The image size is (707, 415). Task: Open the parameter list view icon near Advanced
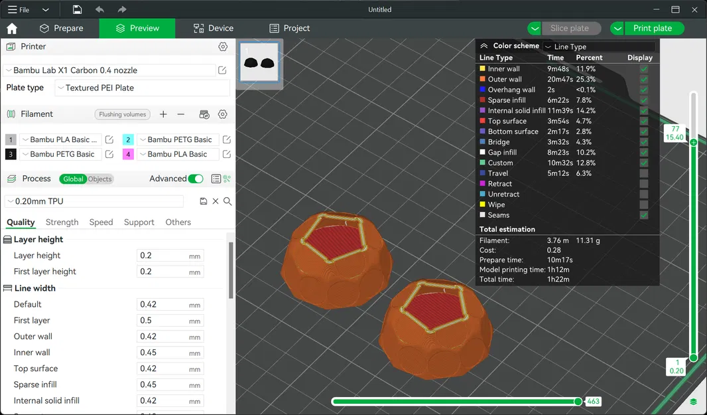click(216, 179)
